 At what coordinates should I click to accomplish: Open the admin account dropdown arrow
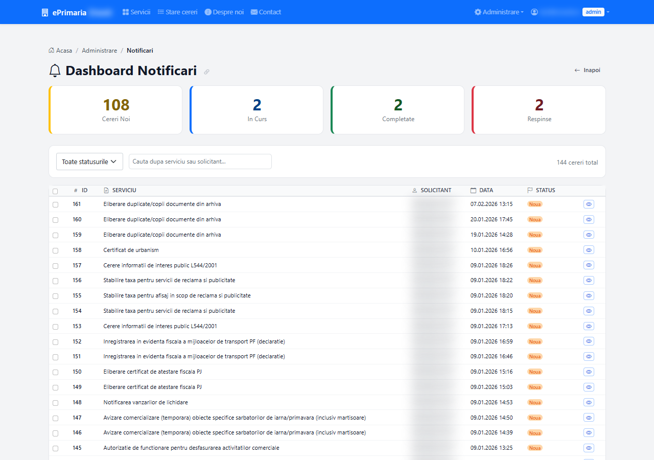[x=608, y=12]
